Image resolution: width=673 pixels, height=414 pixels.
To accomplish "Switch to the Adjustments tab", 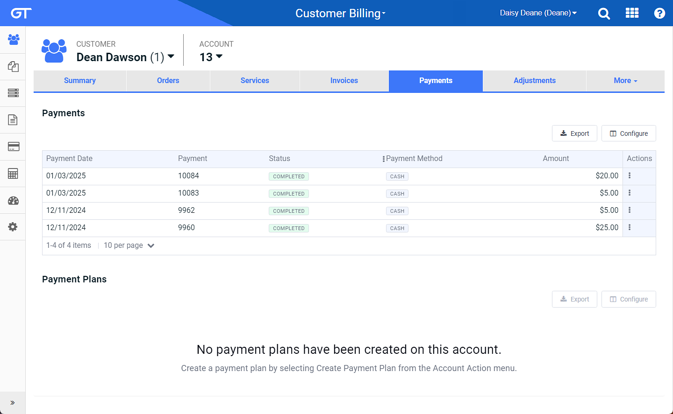I will [535, 81].
